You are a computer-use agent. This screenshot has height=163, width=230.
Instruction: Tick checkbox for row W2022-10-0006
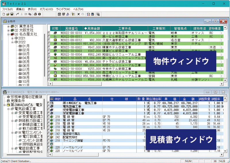(x=49, y=62)
